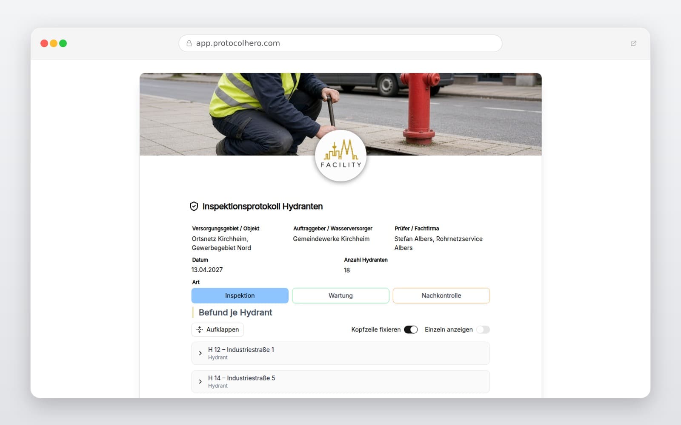Click the Befund je Hydrant heading

pos(235,313)
